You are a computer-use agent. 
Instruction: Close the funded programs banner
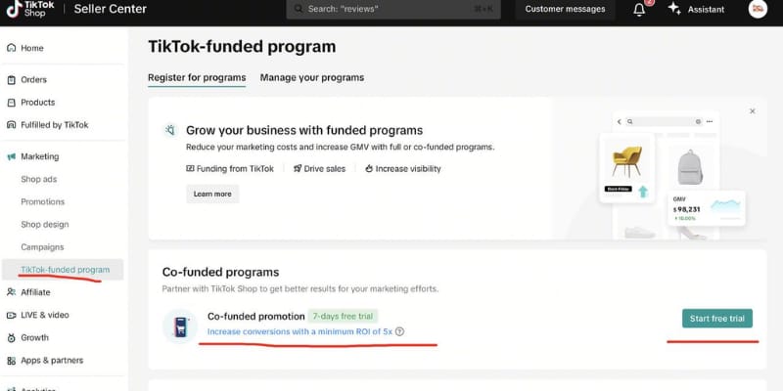tap(753, 111)
